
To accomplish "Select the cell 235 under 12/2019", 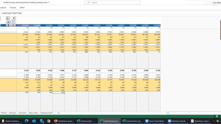I will 23,52.
